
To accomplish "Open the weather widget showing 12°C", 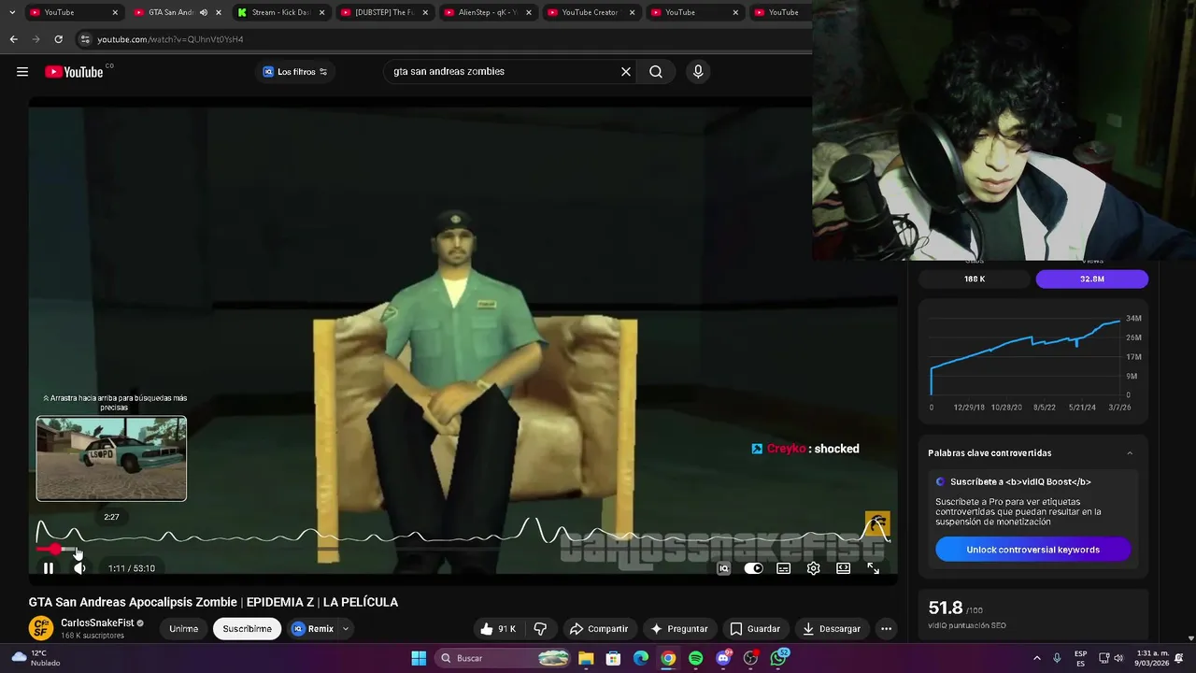I will (x=35, y=658).
